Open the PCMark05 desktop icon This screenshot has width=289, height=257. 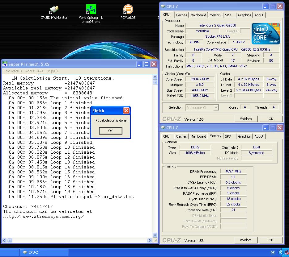click(x=128, y=10)
